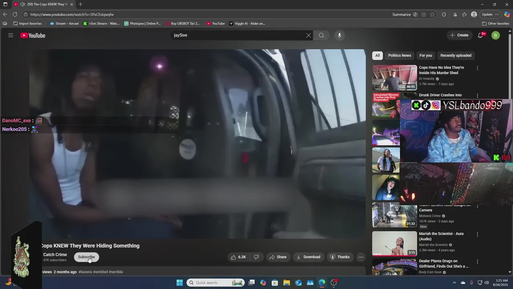The image size is (513, 289).
Task: Open the YouTube hamburger guide menu
Action: coord(10,35)
